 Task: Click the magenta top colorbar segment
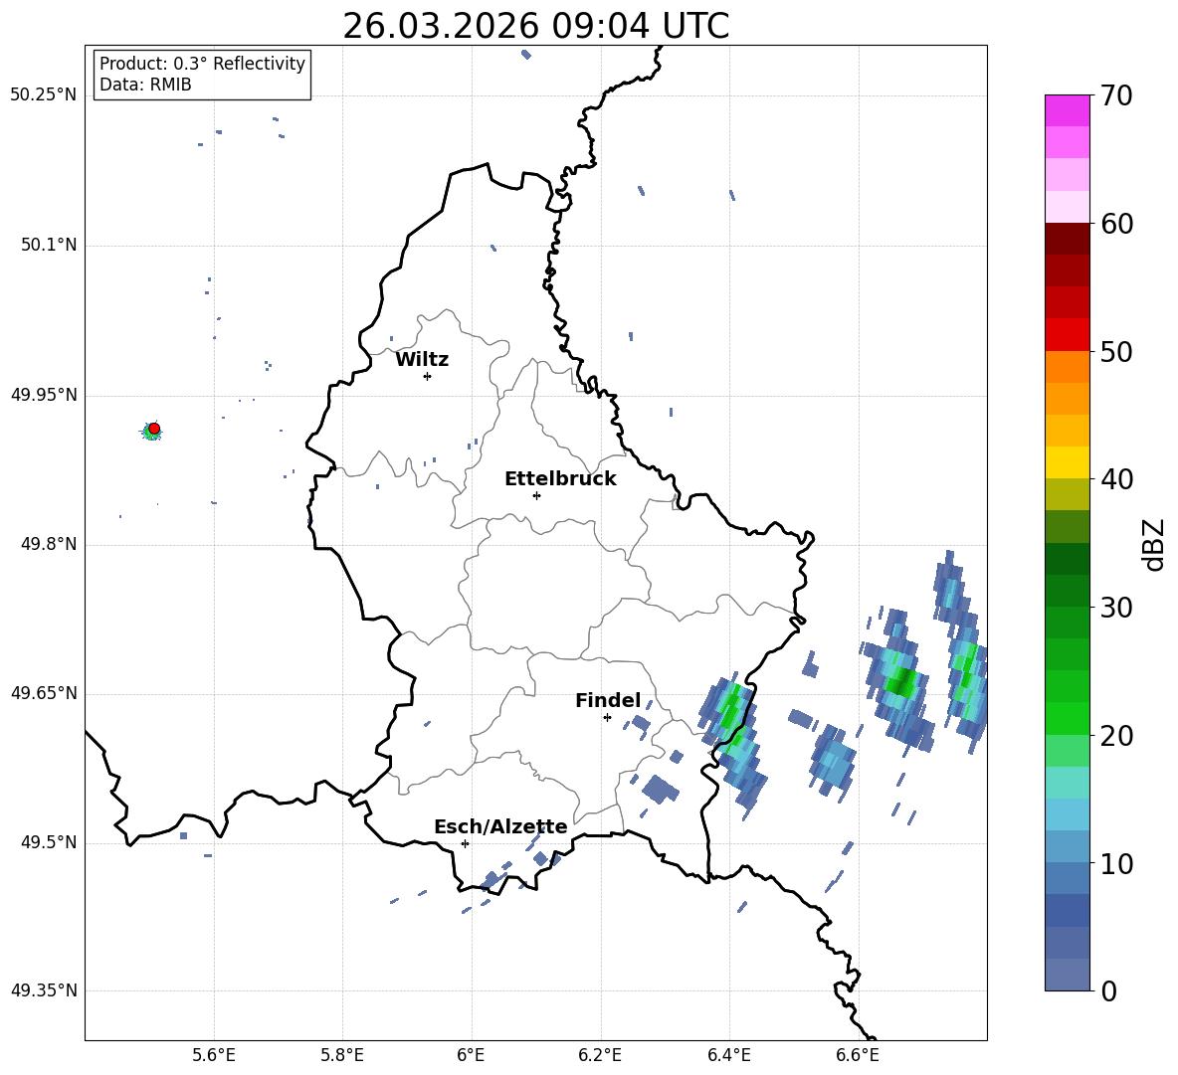click(1067, 110)
